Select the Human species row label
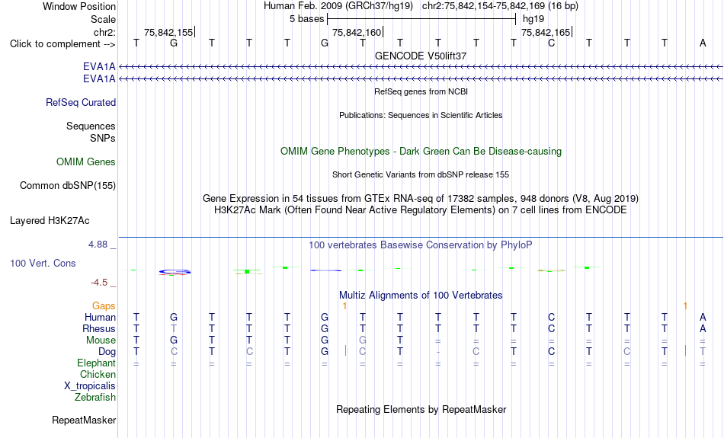The height and width of the screenshot is (438, 724). [100, 318]
